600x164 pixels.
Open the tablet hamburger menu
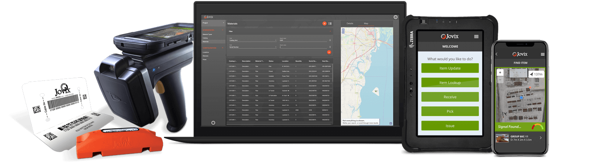coord(476,36)
